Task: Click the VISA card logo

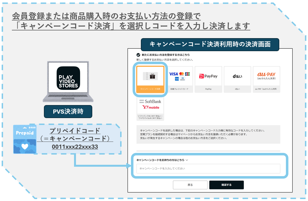Action: tap(173, 74)
